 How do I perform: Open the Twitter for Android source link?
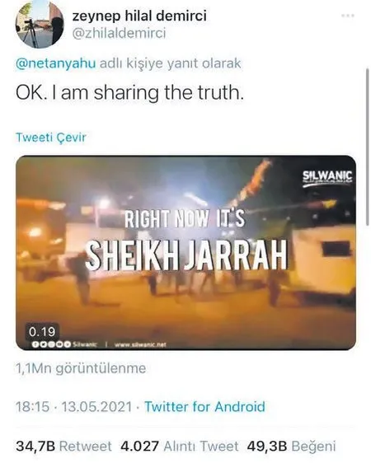(204, 407)
